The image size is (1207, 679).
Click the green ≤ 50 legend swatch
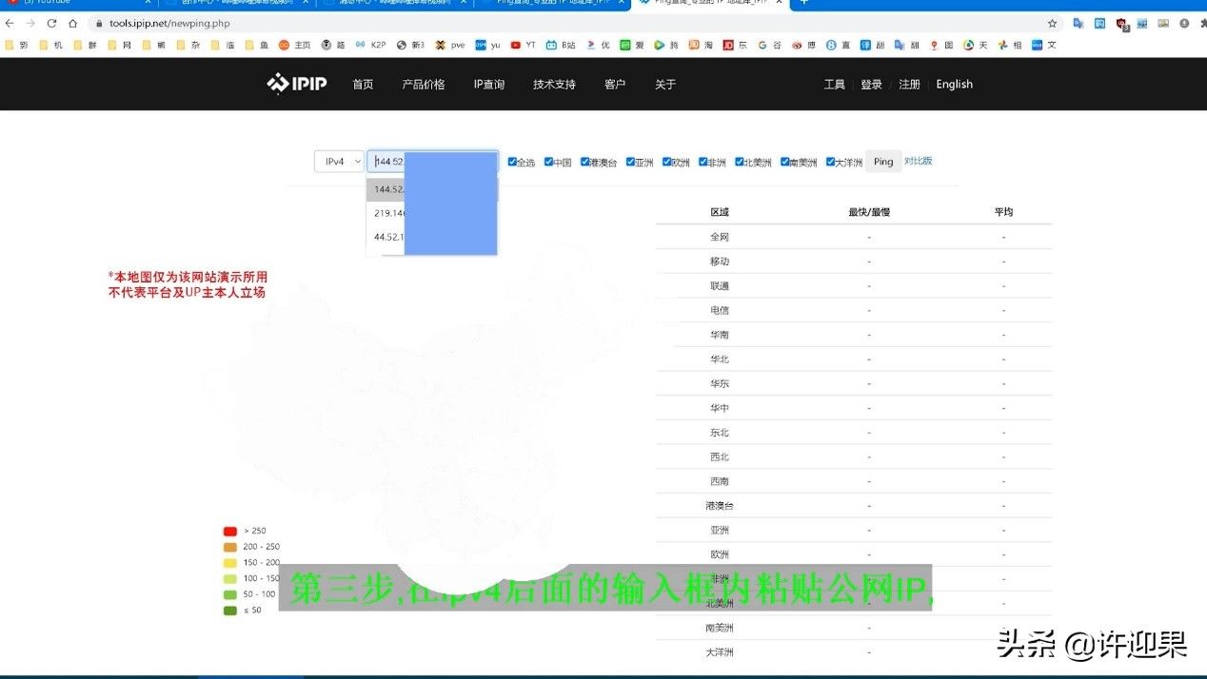230,611
